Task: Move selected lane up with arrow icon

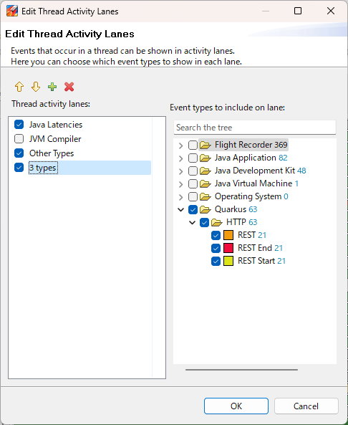Action: [x=19, y=87]
